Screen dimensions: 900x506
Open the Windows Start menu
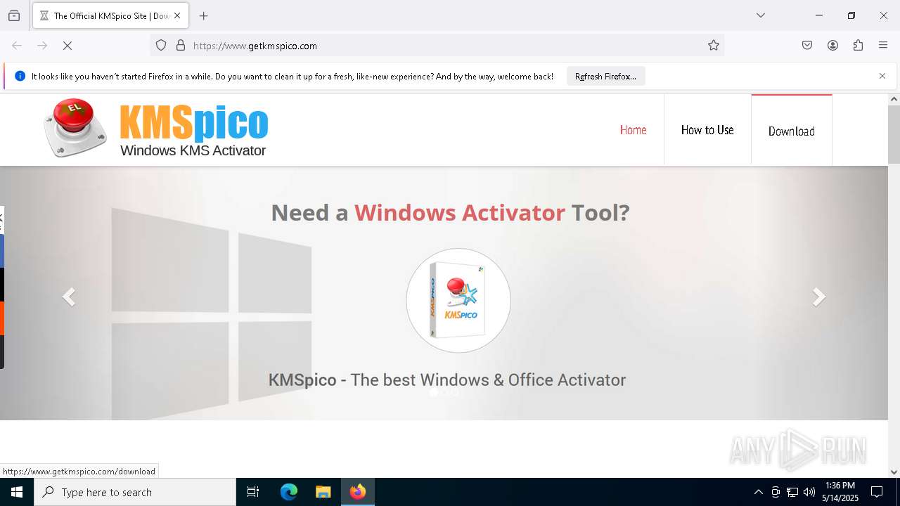point(17,492)
